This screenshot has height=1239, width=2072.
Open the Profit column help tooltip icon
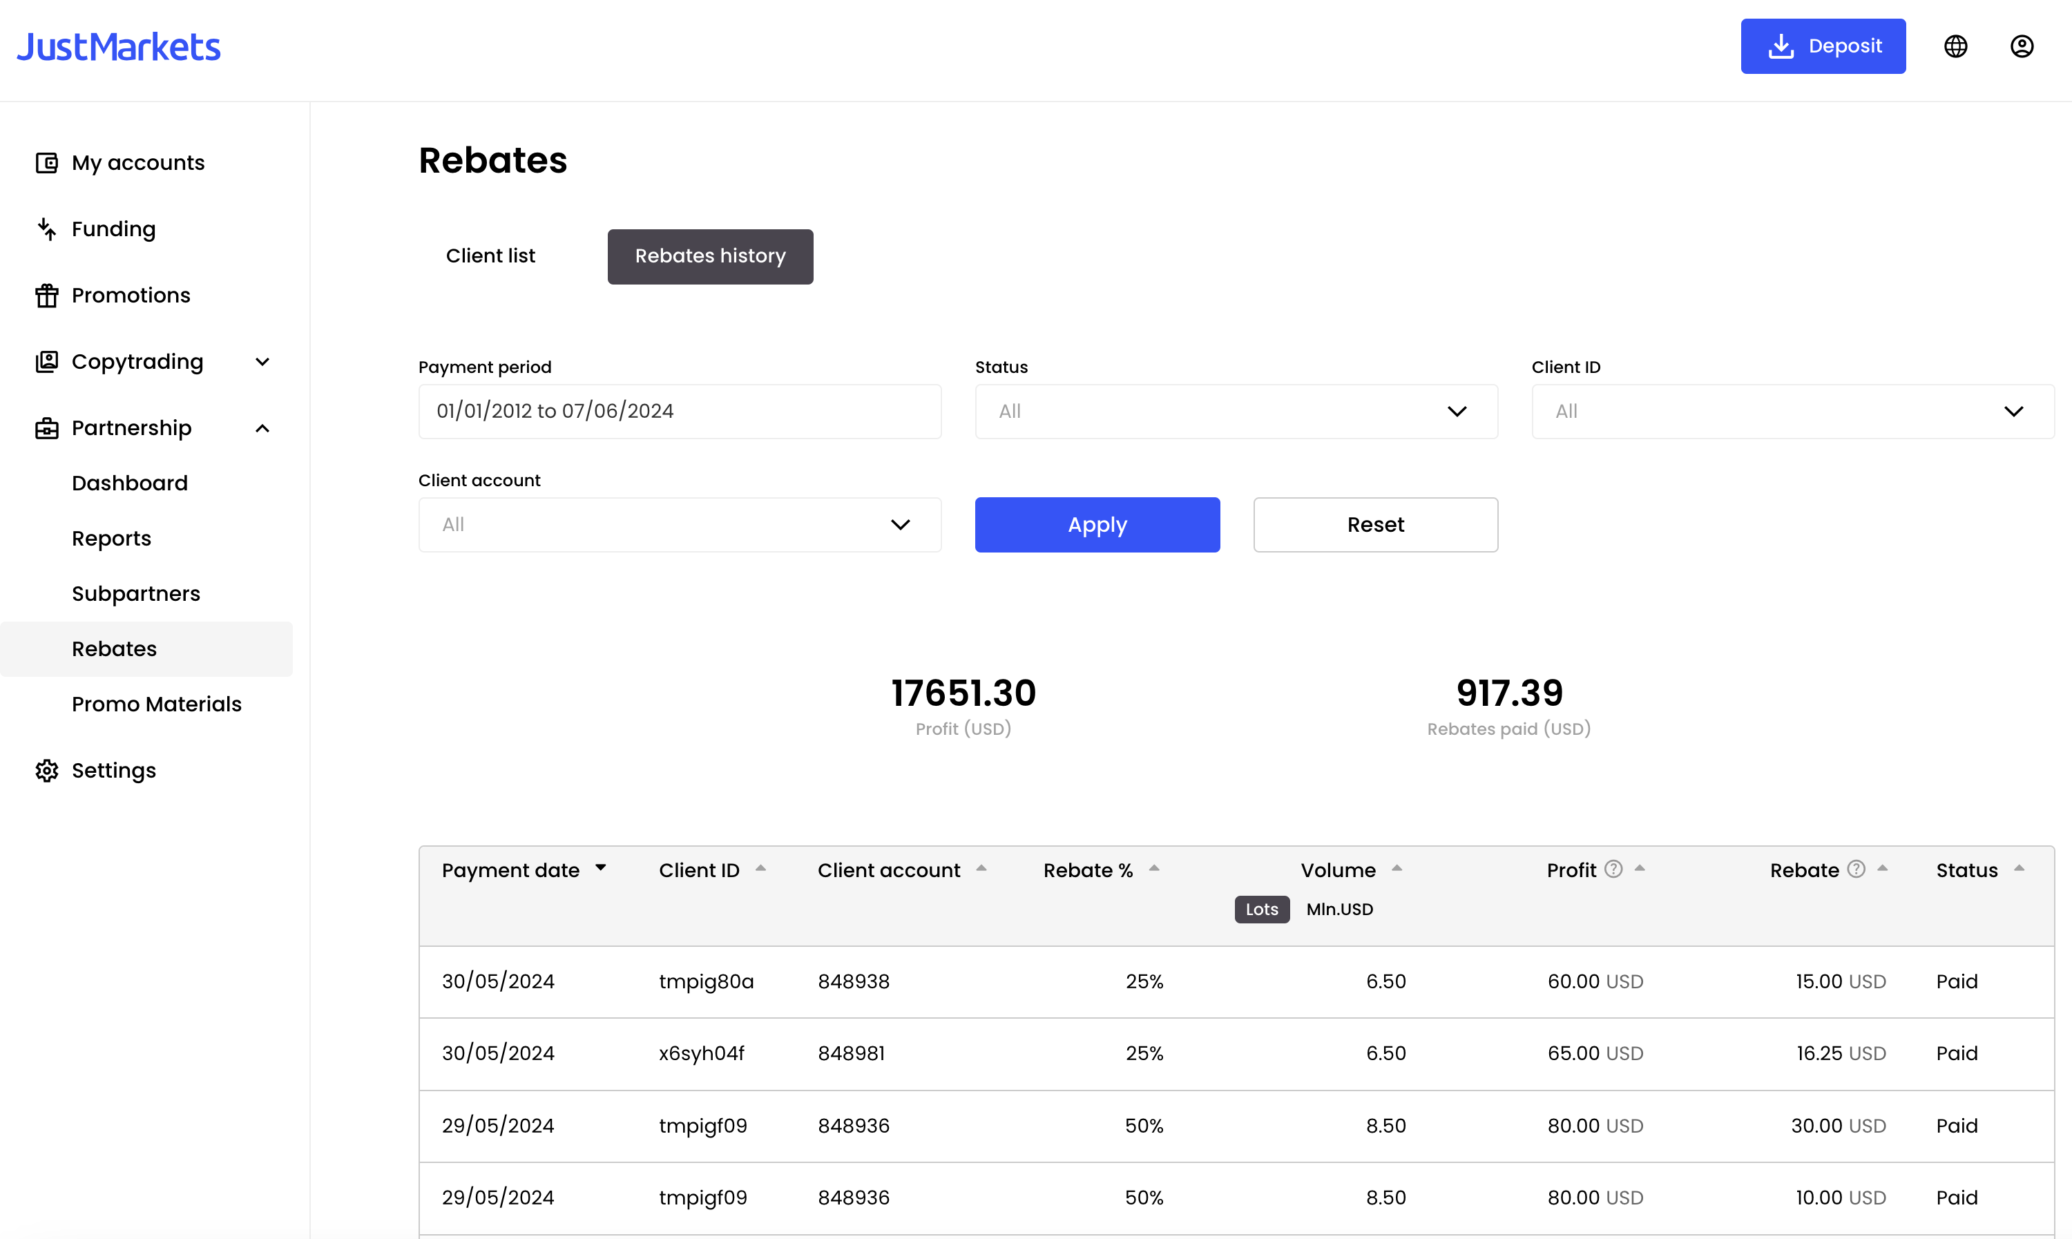1613,868
